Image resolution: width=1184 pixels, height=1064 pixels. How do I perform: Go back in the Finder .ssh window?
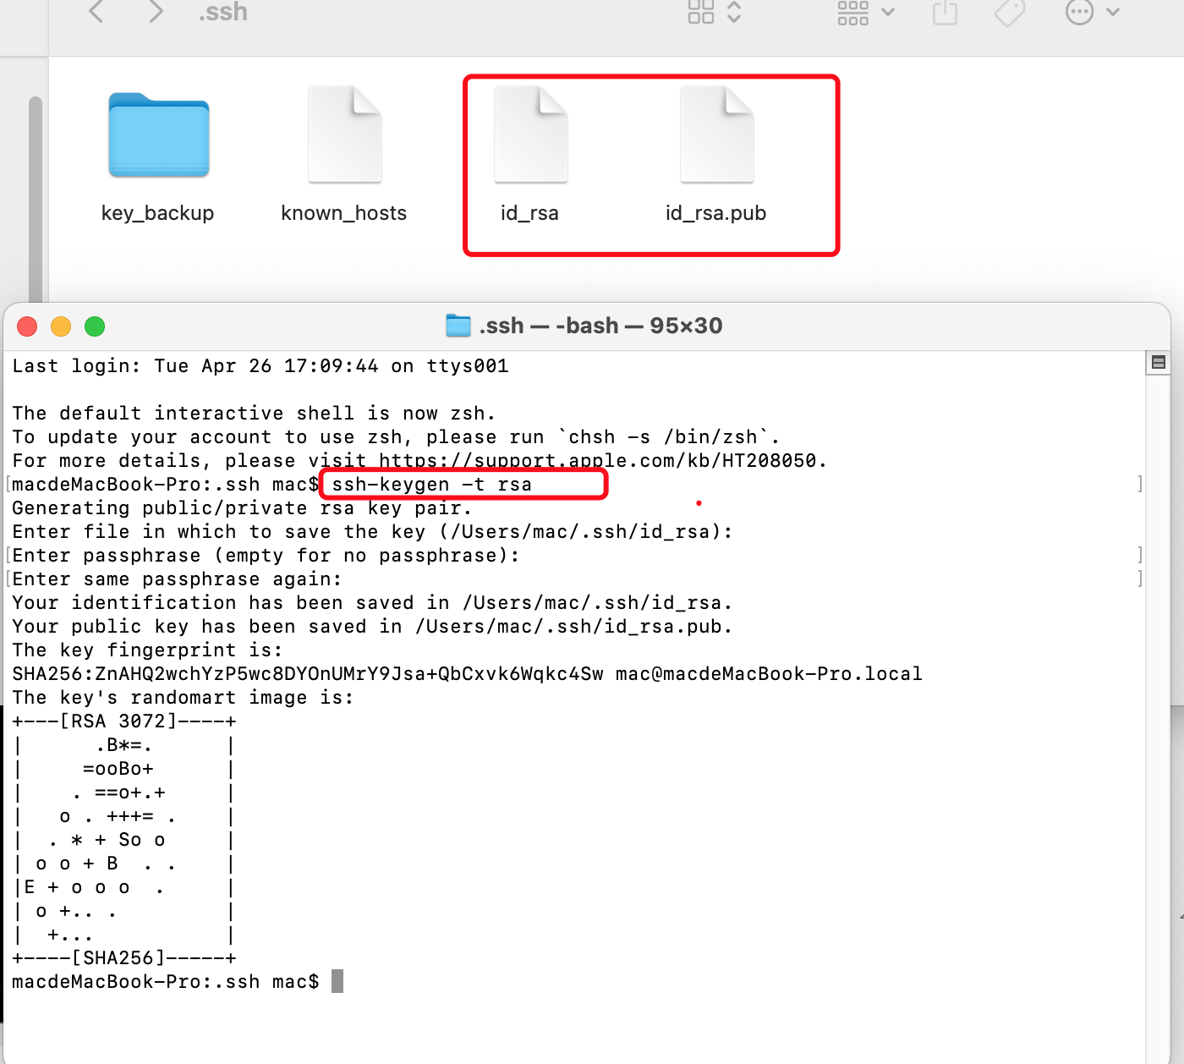pyautogui.click(x=96, y=11)
